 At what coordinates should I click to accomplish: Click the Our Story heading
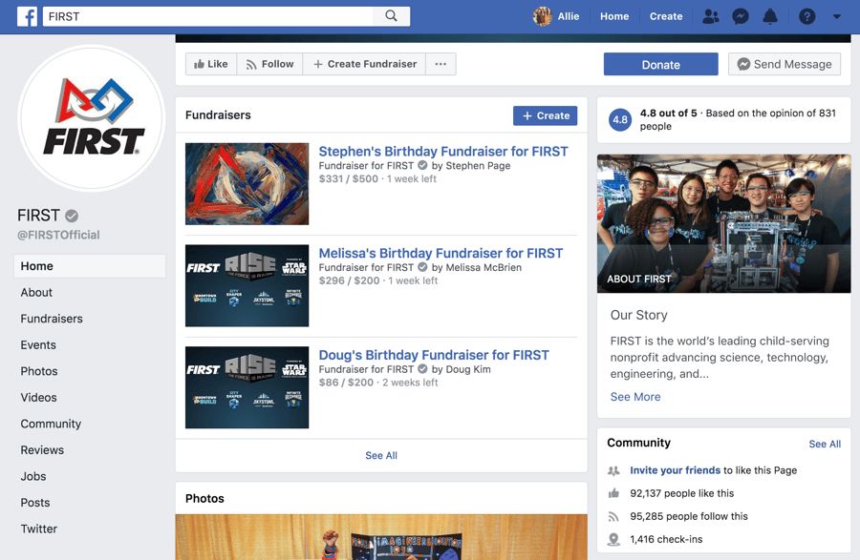point(639,316)
